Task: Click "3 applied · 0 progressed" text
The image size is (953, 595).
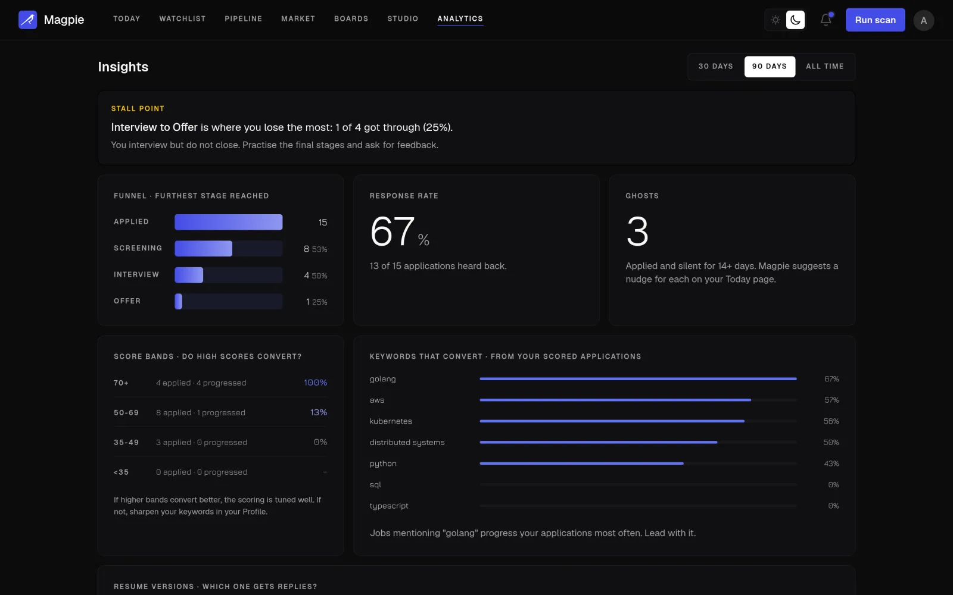Action: [201, 443]
